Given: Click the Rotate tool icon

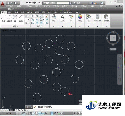Looking at the screenshot, I should [37, 16].
